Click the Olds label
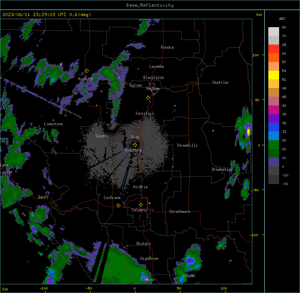The height and width of the screenshot is (293, 300). (x=135, y=137)
